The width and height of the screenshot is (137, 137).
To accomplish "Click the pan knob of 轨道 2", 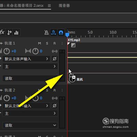I will pyautogui.click(x=35, y=98).
